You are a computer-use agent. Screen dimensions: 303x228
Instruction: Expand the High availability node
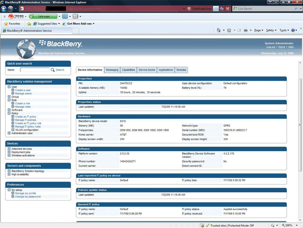click(x=9, y=174)
